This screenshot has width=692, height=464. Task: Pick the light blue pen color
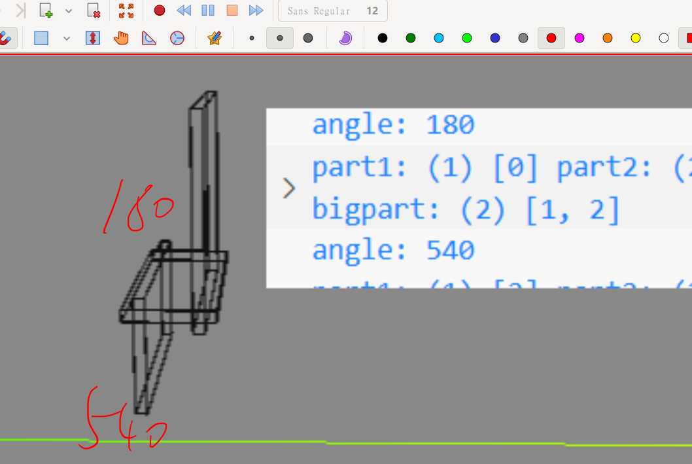pos(439,39)
